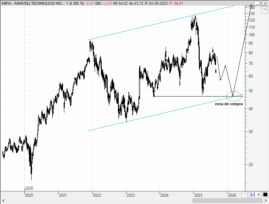
Task: Click the horizontal scrollbar right arrow
Action: point(266,200)
